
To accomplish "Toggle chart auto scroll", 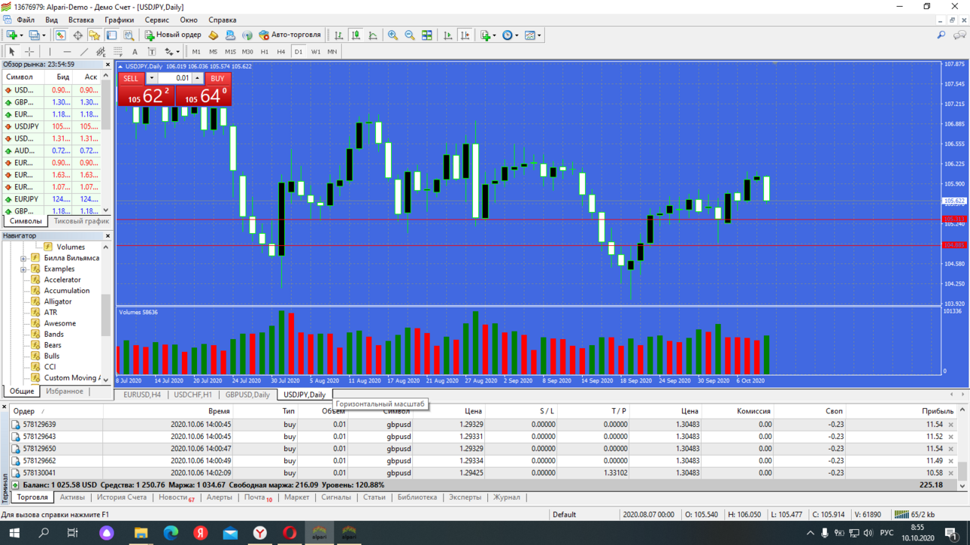I will tap(448, 35).
